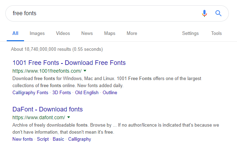Image resolution: width=237 pixels, height=146 pixels.
Task: Open the Outline sitelink
Action: pyautogui.click(x=110, y=92)
